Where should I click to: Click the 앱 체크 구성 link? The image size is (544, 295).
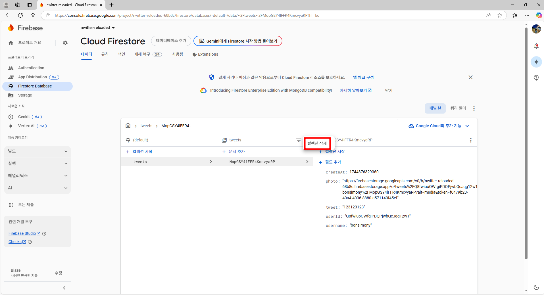click(x=363, y=77)
